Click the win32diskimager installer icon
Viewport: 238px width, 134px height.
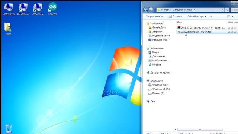pyautogui.click(x=179, y=32)
